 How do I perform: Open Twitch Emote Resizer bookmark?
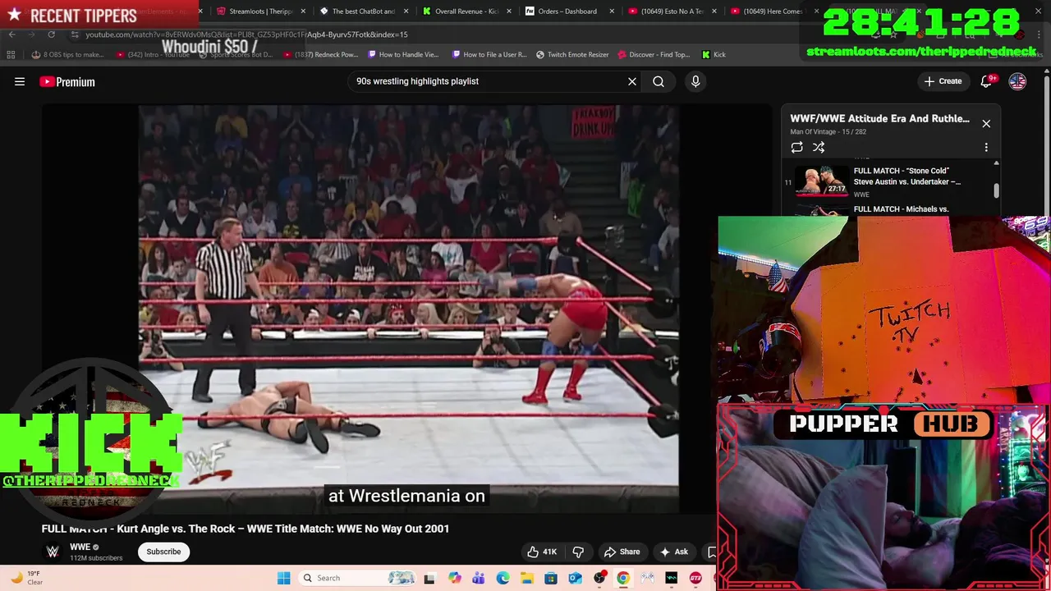(572, 54)
